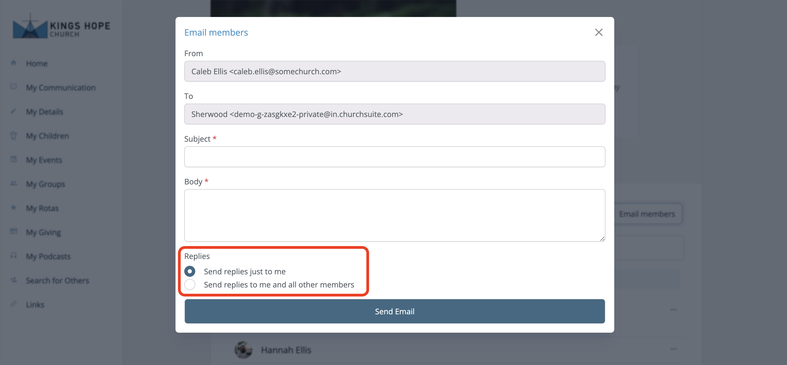787x365 pixels.
Task: Click the Send Email button
Action: click(394, 311)
